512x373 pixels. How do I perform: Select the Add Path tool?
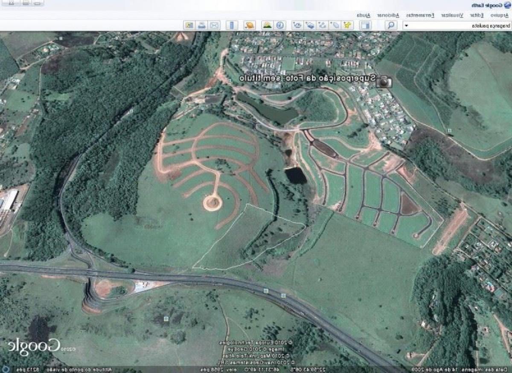323,25
